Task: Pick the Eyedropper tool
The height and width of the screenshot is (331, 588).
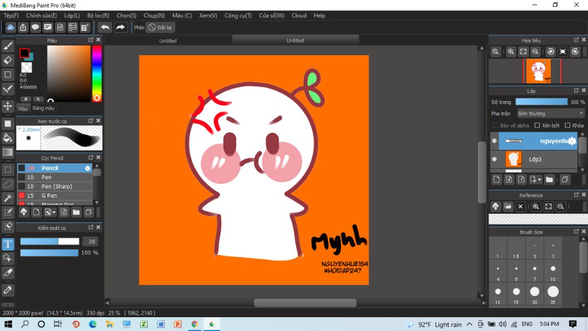Action: [x=8, y=289]
